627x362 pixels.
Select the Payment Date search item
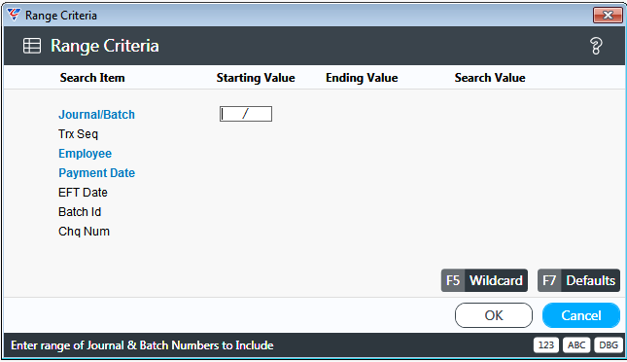pyautogui.click(x=97, y=173)
